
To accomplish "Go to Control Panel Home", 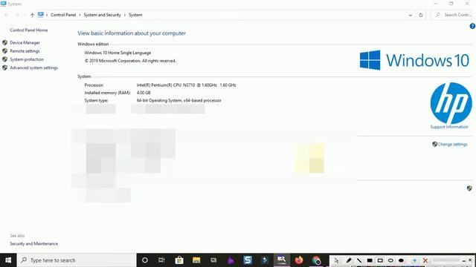I will (x=28, y=30).
